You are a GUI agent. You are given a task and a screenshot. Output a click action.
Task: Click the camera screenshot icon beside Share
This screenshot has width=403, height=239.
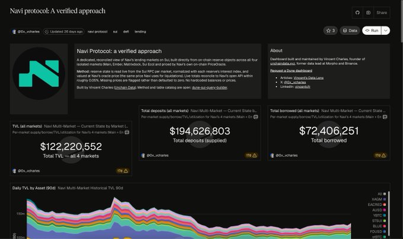[368, 12]
